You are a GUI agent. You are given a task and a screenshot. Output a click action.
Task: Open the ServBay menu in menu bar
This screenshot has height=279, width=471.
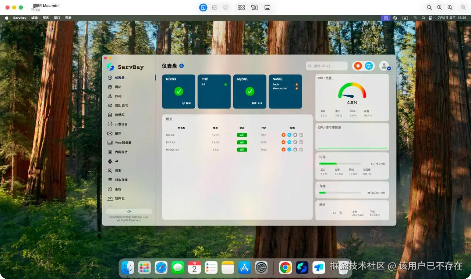(20, 18)
